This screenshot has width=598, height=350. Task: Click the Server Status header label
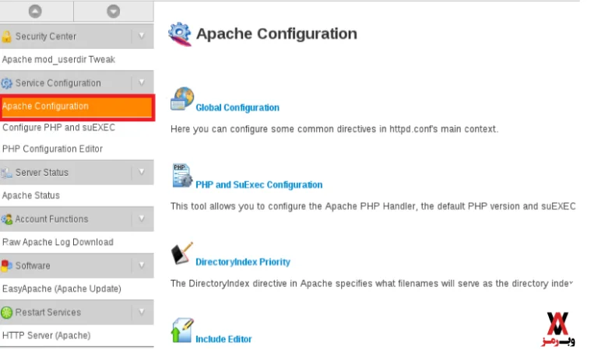(x=42, y=173)
